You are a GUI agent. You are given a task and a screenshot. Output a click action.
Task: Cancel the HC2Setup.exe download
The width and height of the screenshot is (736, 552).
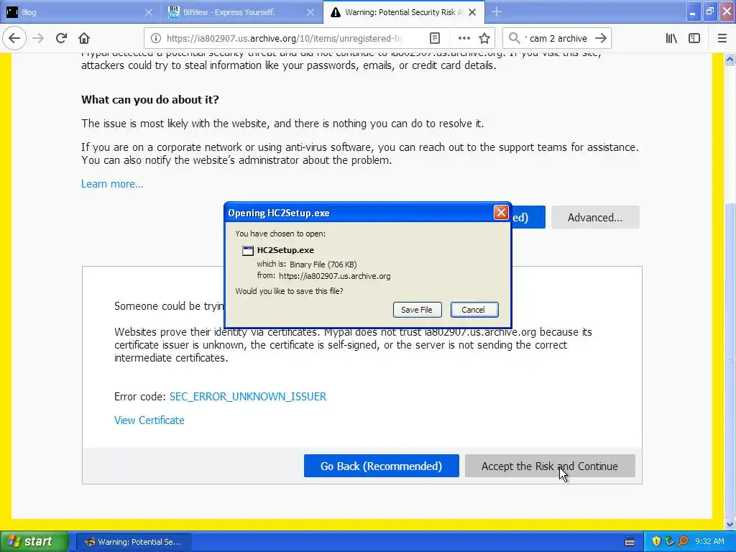pos(474,310)
